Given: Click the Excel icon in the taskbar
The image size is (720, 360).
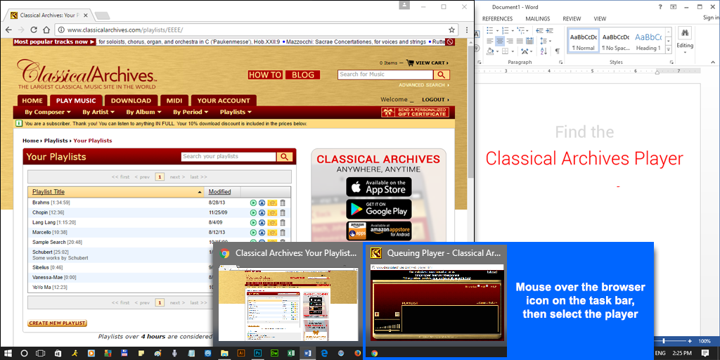Looking at the screenshot, I should (x=291, y=353).
